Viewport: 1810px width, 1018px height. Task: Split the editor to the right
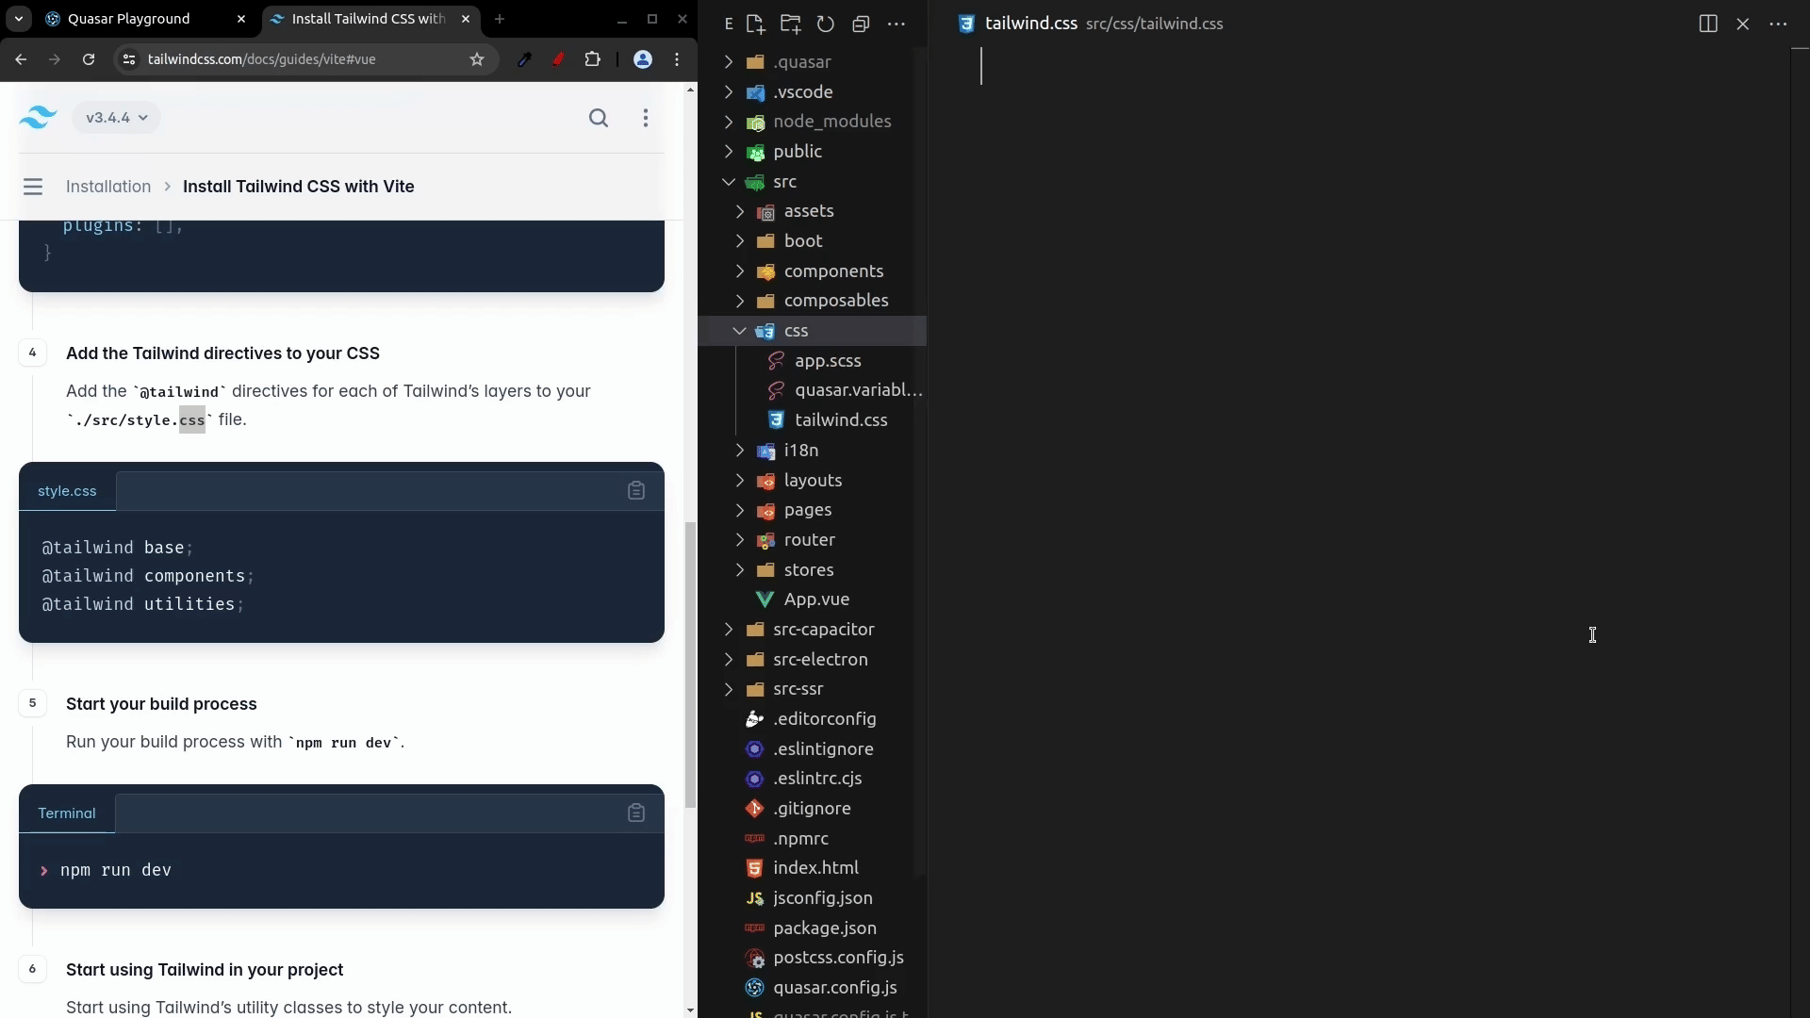tap(1708, 25)
